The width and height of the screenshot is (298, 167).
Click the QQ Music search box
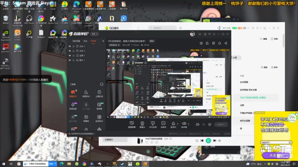pyautogui.click(x=162, y=28)
